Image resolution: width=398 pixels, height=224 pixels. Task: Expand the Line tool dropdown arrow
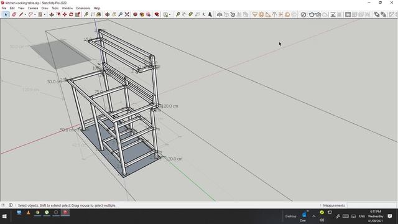[x=25, y=14]
